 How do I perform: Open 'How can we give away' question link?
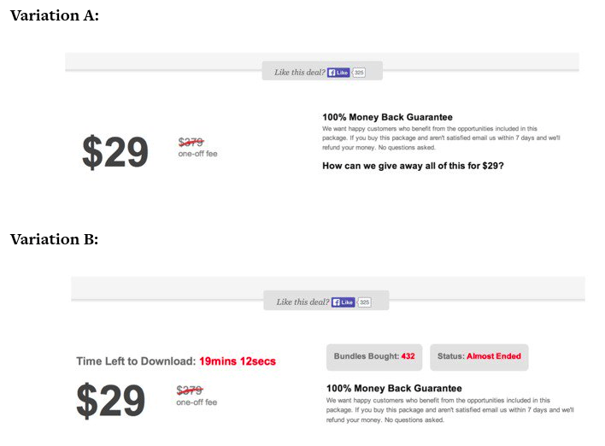413,166
